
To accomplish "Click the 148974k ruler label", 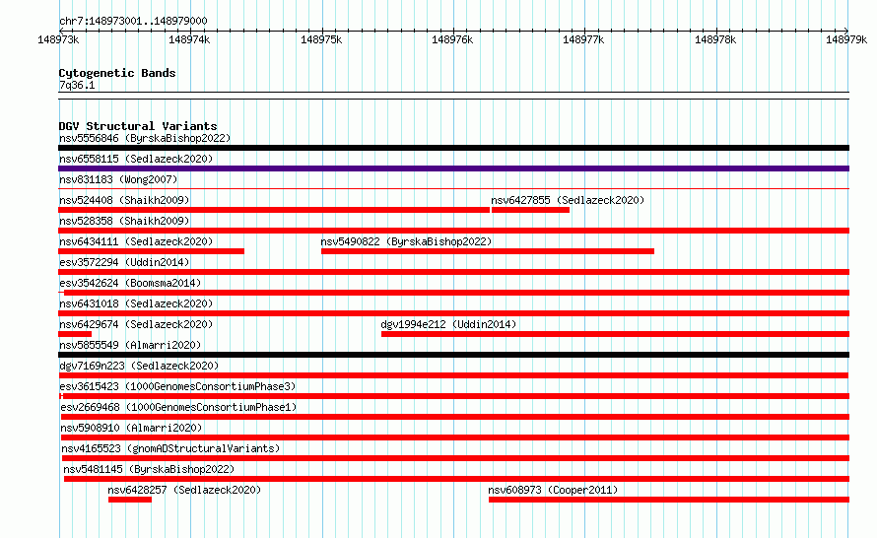I will (x=189, y=39).
